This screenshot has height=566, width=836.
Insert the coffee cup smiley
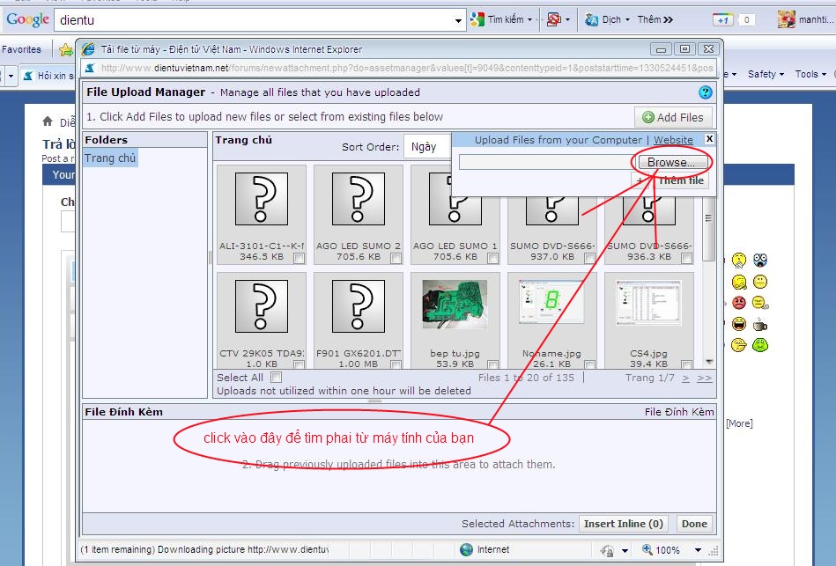pos(759,324)
